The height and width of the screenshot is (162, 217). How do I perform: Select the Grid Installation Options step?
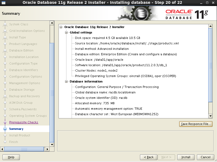[x=27, y=31]
